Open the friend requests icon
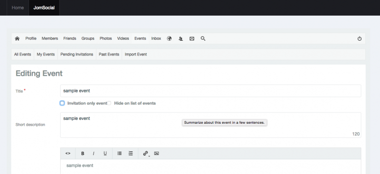 (180, 38)
